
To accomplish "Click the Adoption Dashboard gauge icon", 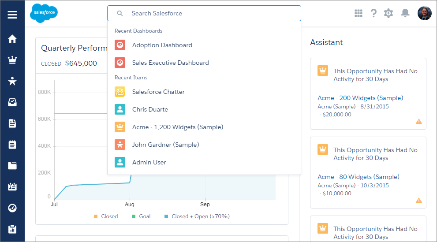I will (x=120, y=45).
